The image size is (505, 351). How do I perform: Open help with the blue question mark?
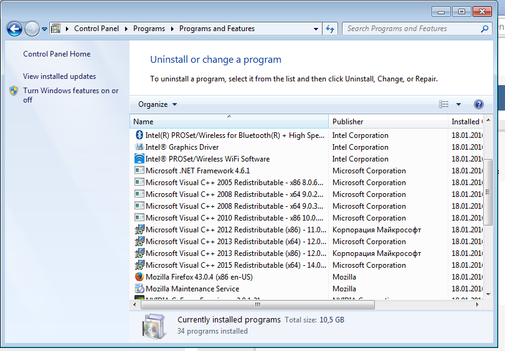[x=478, y=104]
